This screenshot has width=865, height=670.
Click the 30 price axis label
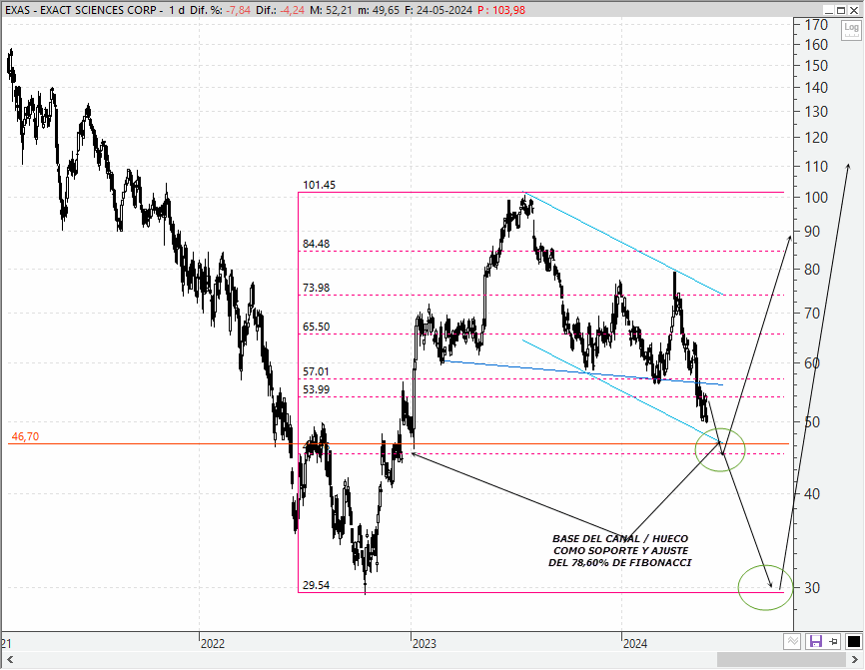point(812,588)
